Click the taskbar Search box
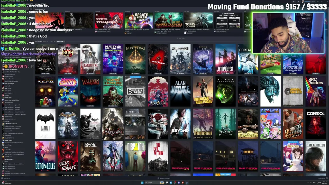Viewport: 329px width, 185px height. 155,183
